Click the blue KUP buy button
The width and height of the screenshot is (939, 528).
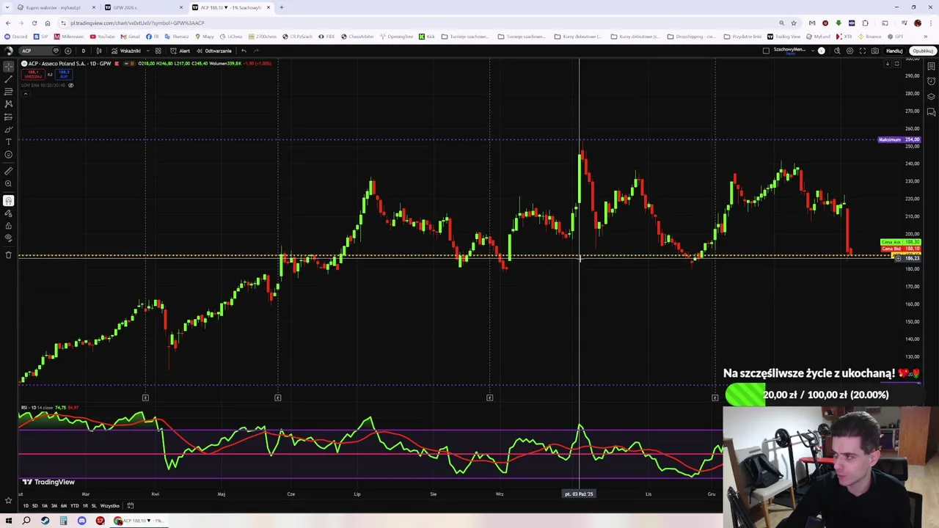coord(63,74)
